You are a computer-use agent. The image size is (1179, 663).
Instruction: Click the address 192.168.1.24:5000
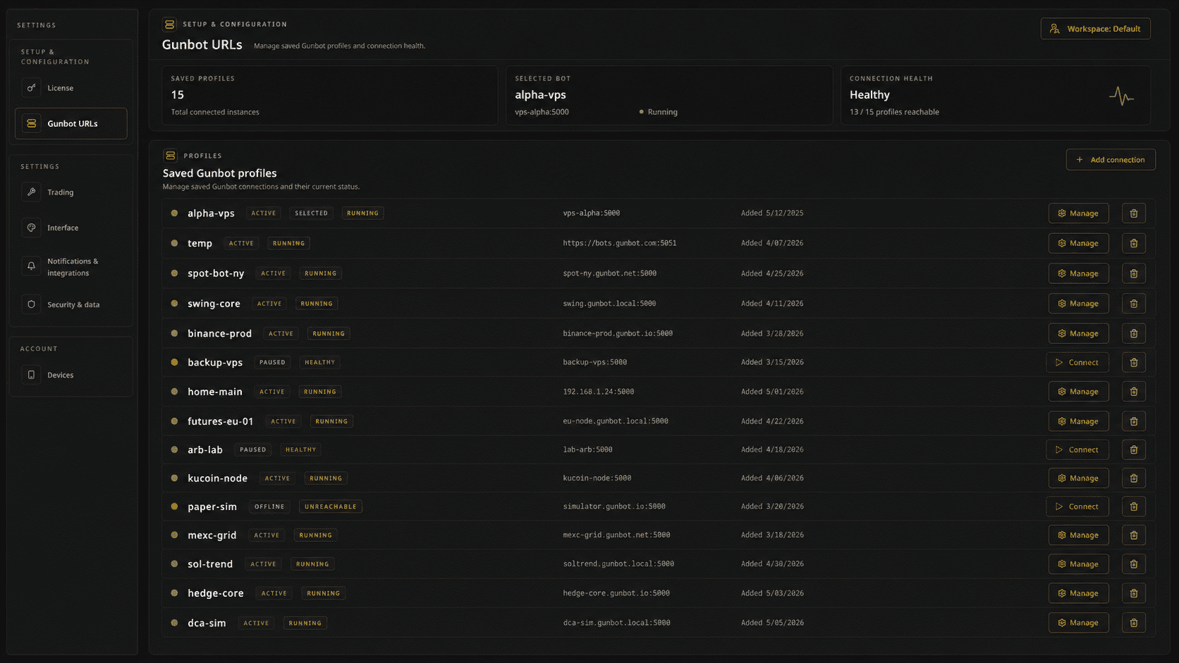pyautogui.click(x=598, y=392)
